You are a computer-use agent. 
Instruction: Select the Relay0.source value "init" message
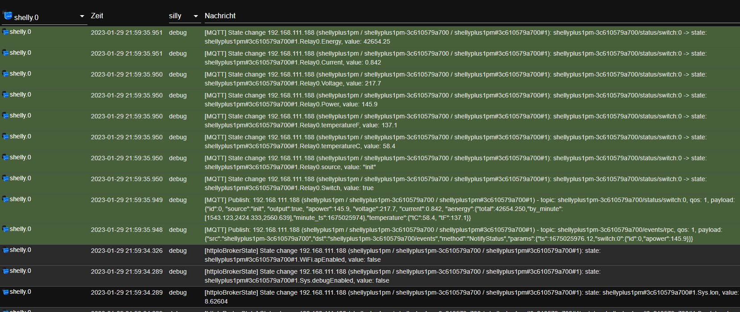coord(455,162)
